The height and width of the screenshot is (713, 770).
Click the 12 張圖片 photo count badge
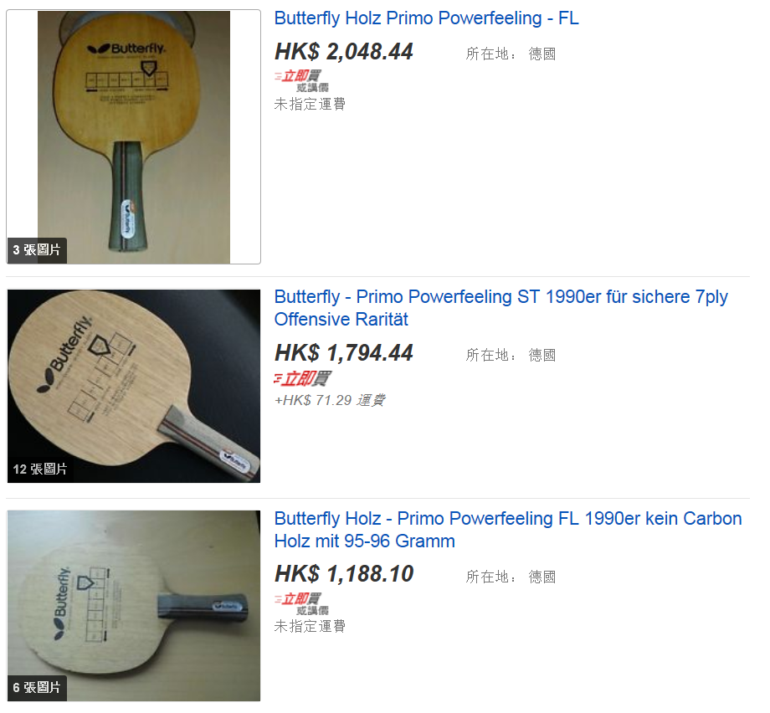40,469
